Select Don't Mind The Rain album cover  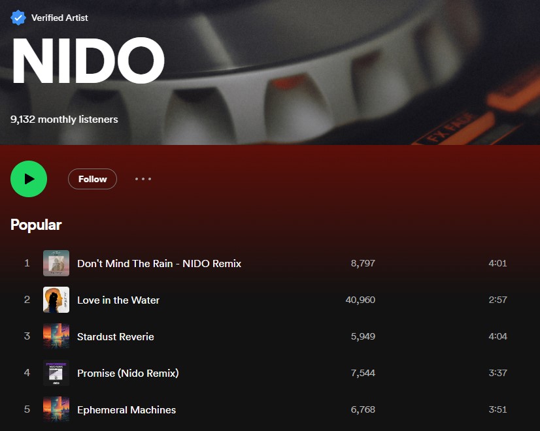click(x=56, y=263)
